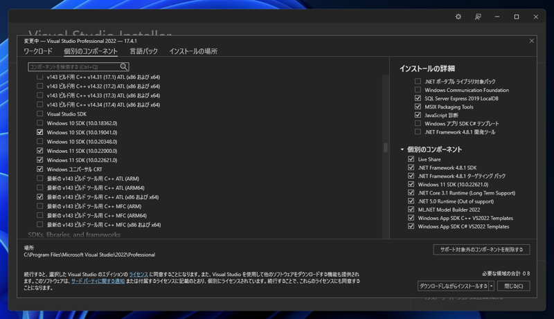Uncheck Windows 11 SDK (10.0.22000.0)

pyautogui.click(x=39, y=151)
